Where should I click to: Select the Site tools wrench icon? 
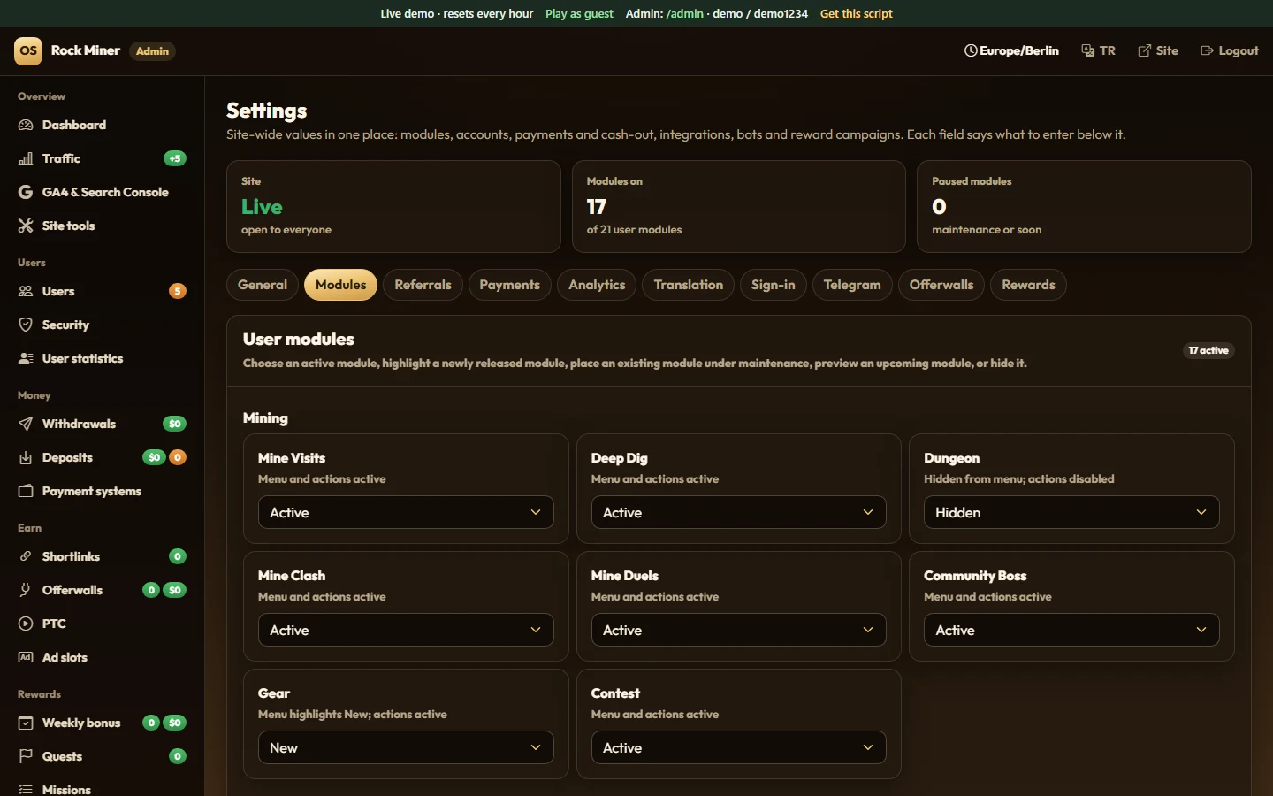point(26,226)
